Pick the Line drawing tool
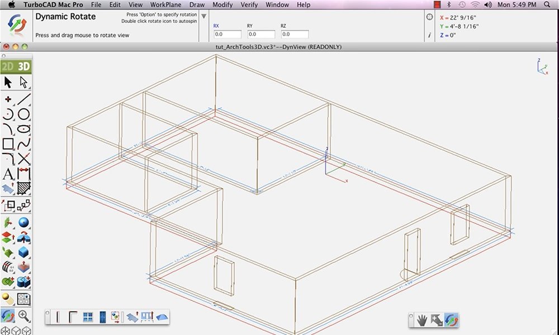 [23, 99]
